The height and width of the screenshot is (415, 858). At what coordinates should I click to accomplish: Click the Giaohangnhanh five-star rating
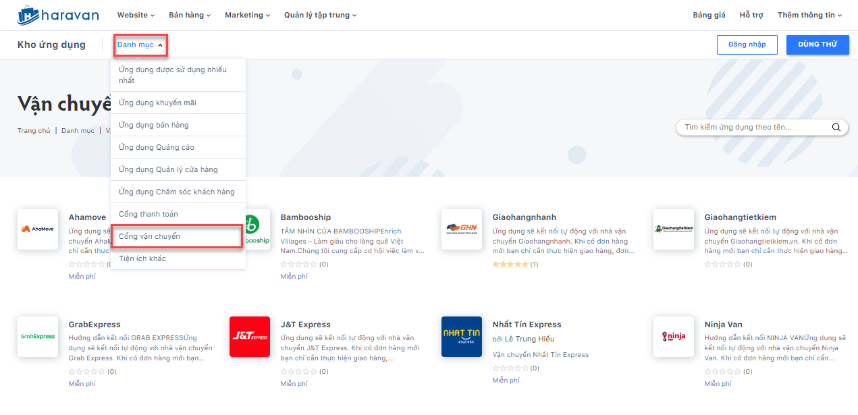coord(510,265)
